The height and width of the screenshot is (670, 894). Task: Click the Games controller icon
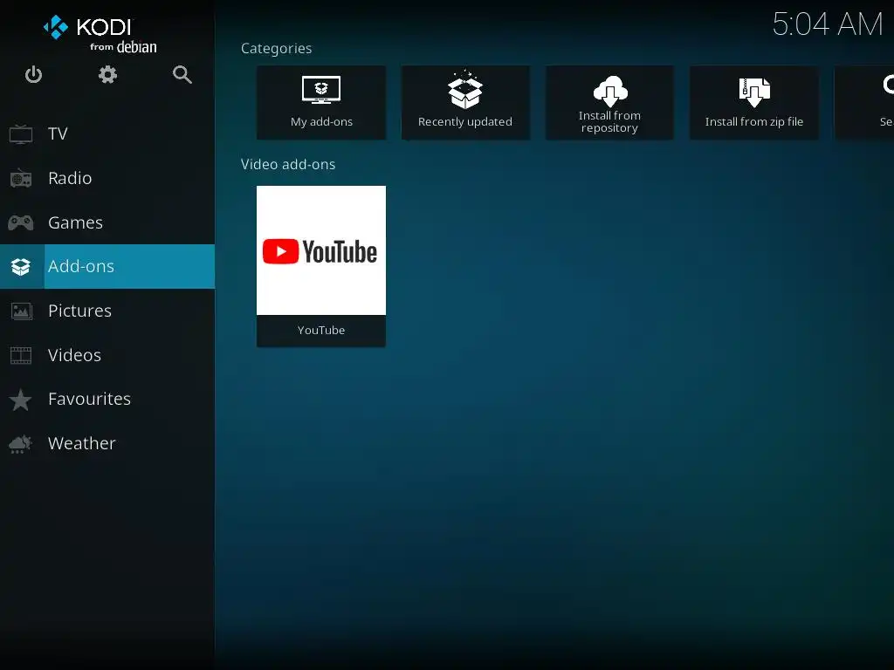(21, 222)
